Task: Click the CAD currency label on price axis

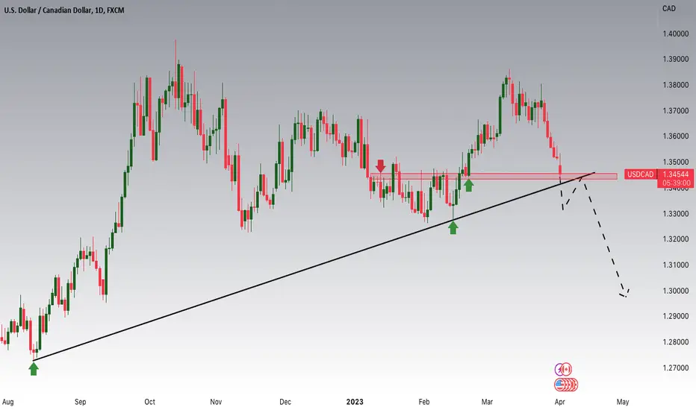Action: tap(668, 8)
